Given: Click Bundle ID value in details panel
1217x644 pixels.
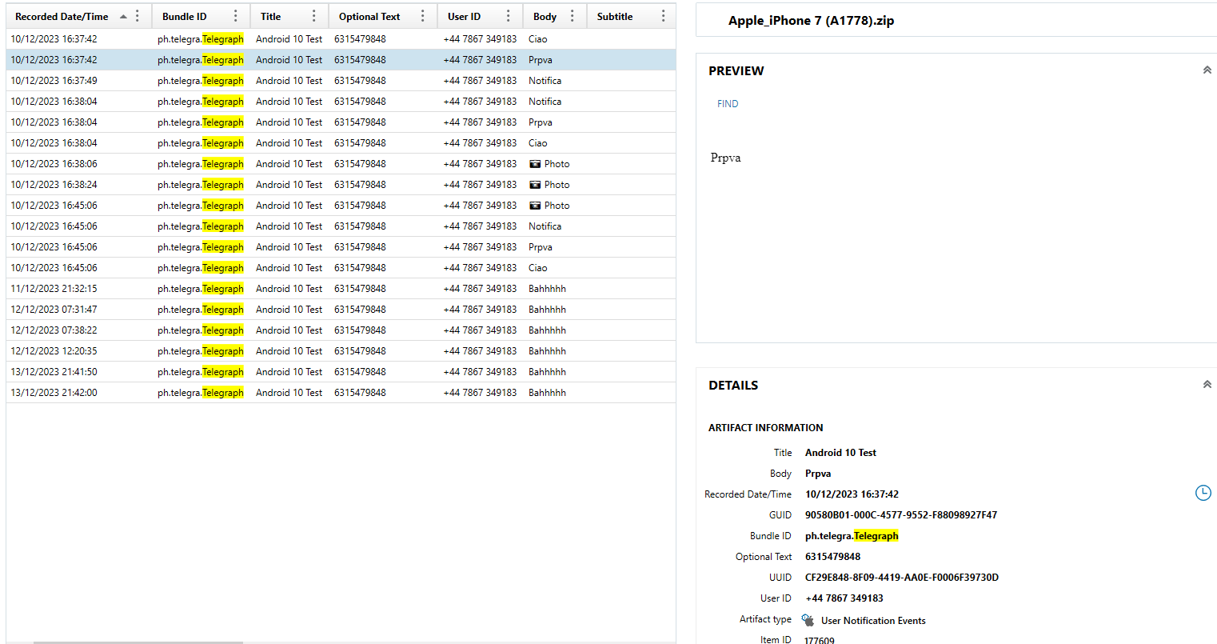Looking at the screenshot, I should (x=852, y=535).
